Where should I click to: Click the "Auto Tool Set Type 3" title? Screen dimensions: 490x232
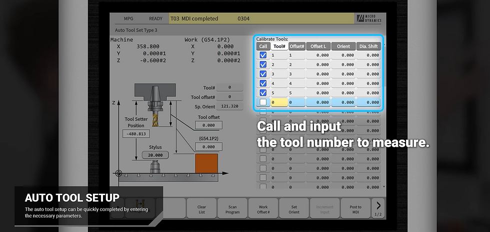(136, 30)
